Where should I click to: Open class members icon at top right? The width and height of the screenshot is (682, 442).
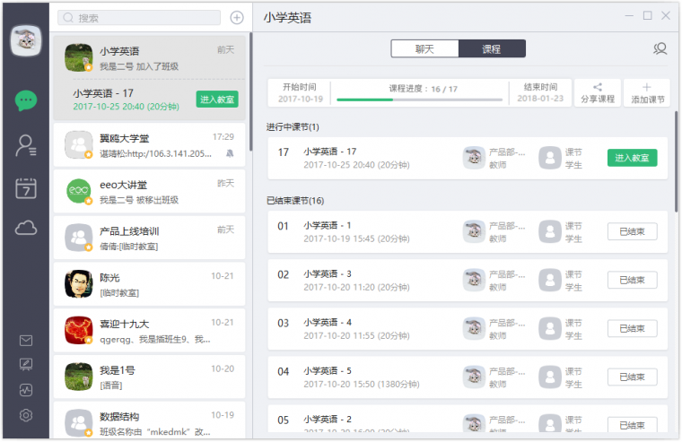[660, 48]
